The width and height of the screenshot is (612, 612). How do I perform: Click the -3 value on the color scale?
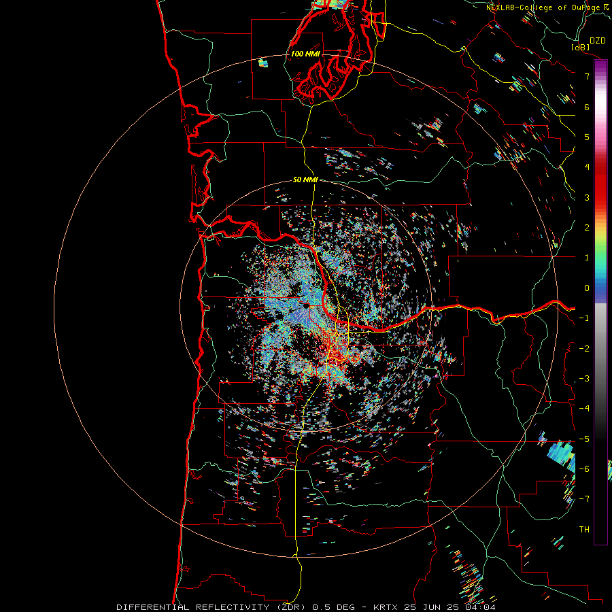(x=584, y=379)
